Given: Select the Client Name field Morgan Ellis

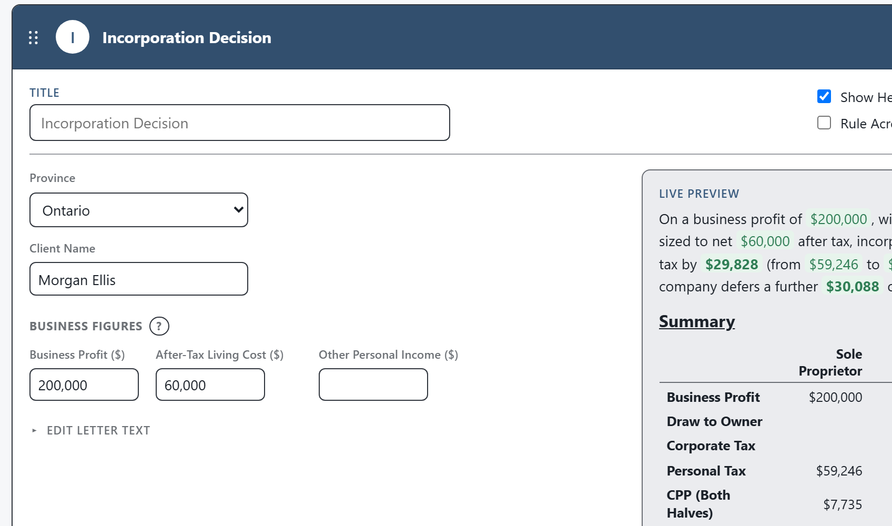Looking at the screenshot, I should (139, 279).
